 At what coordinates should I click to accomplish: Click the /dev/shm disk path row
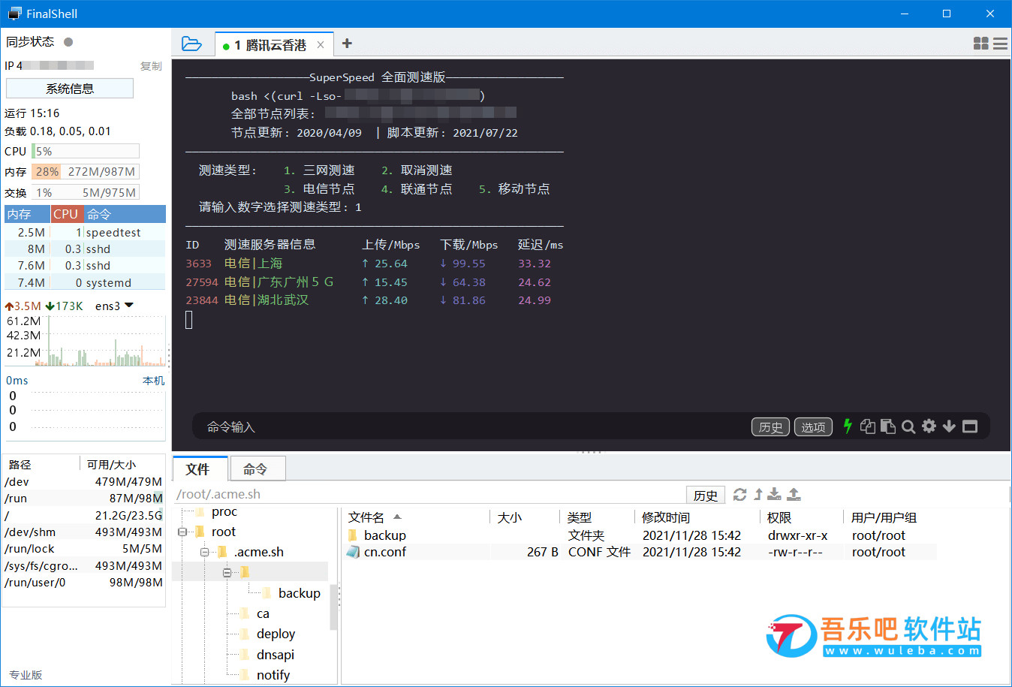[83, 532]
